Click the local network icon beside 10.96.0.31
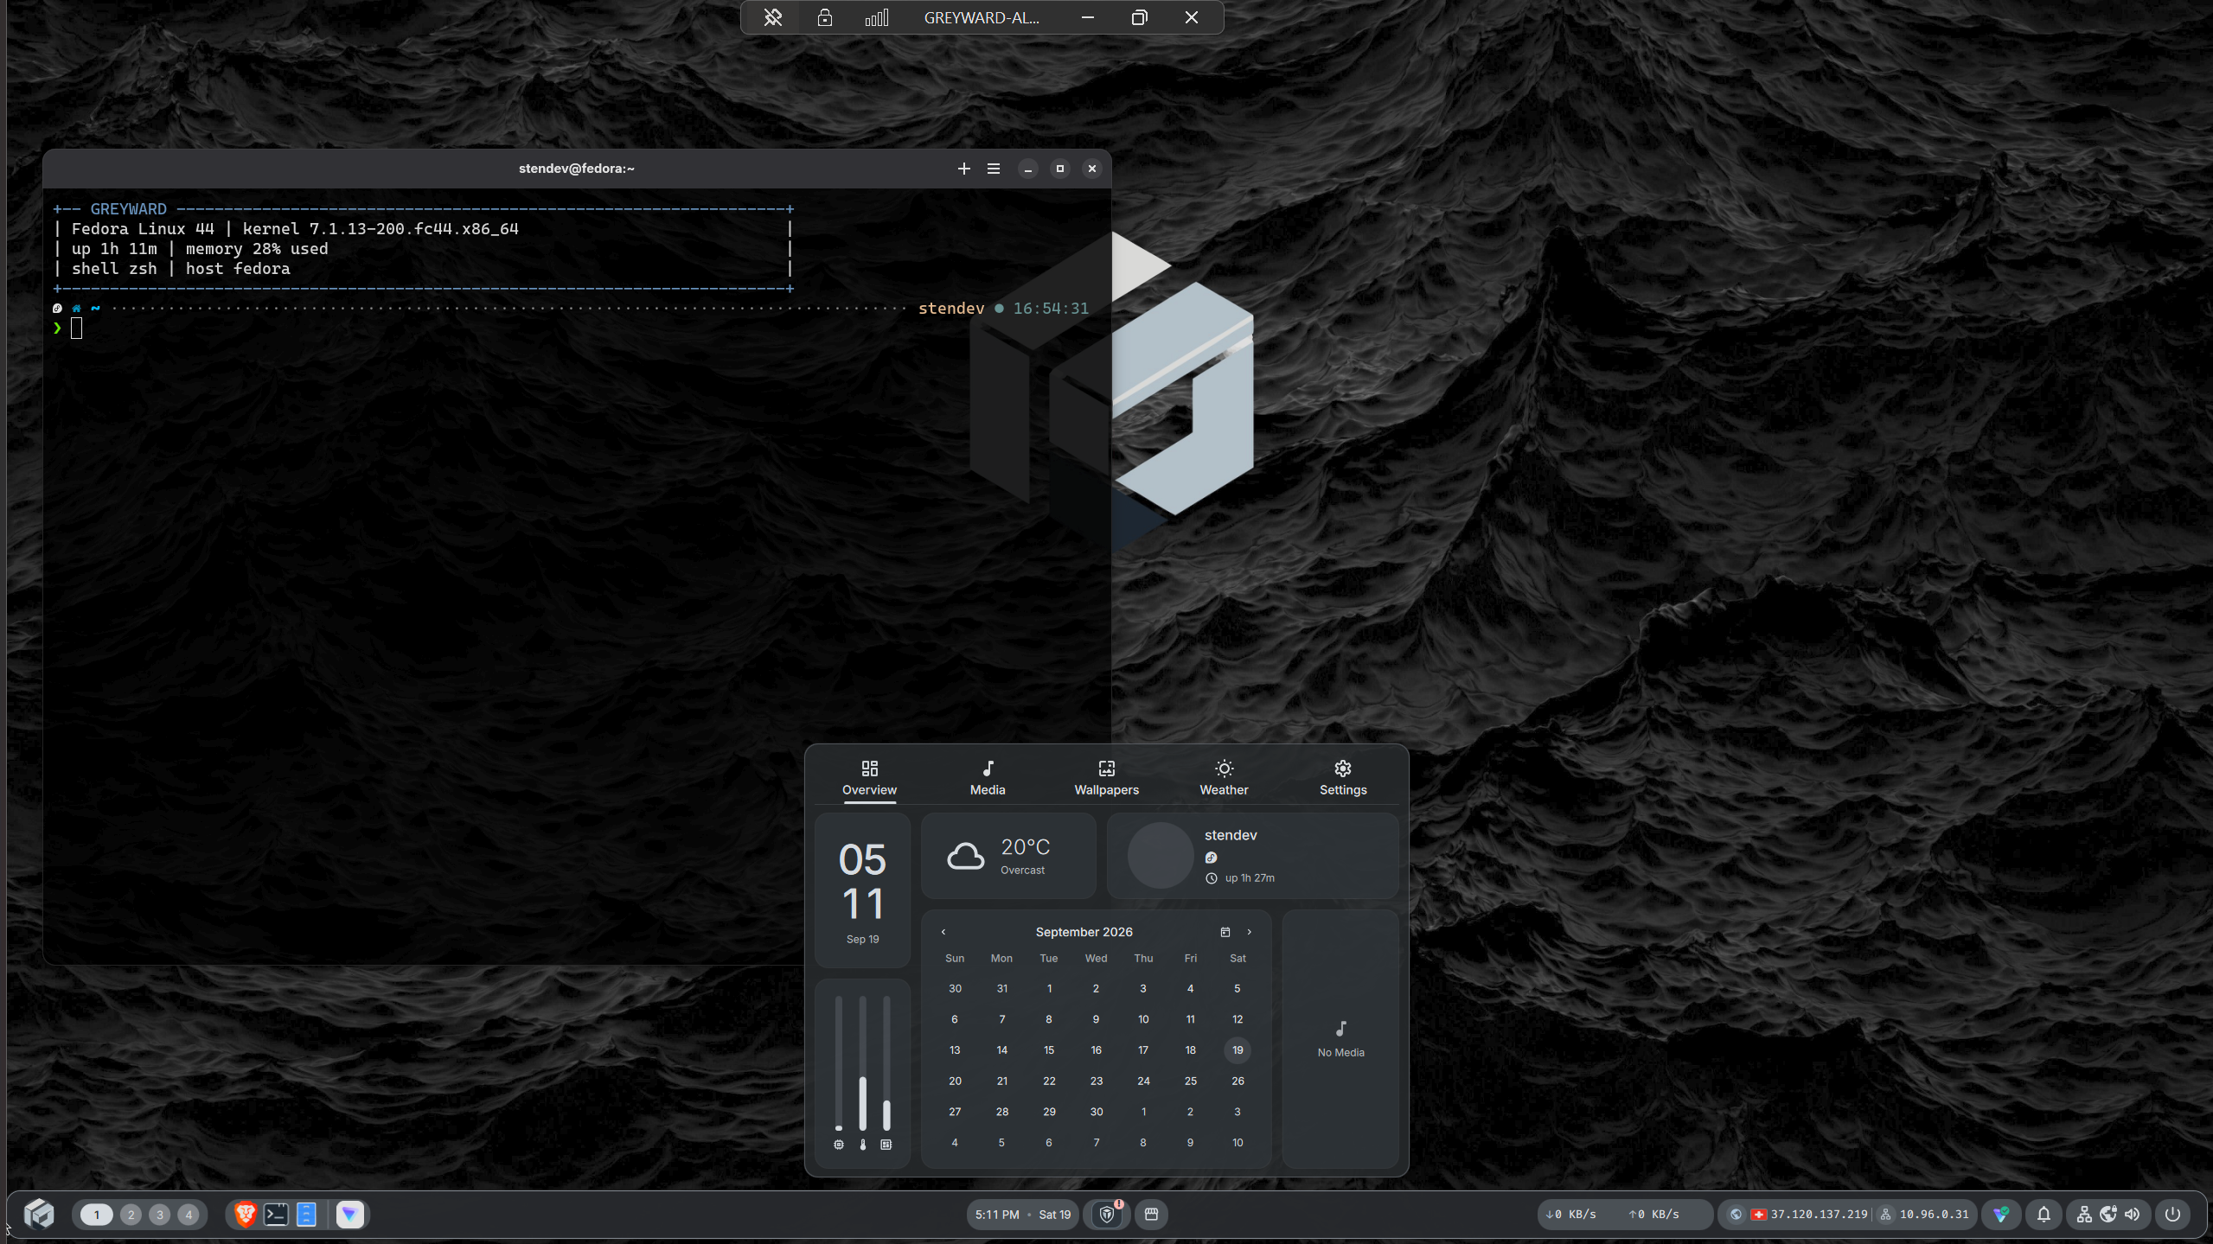The image size is (2213, 1244). (1886, 1215)
